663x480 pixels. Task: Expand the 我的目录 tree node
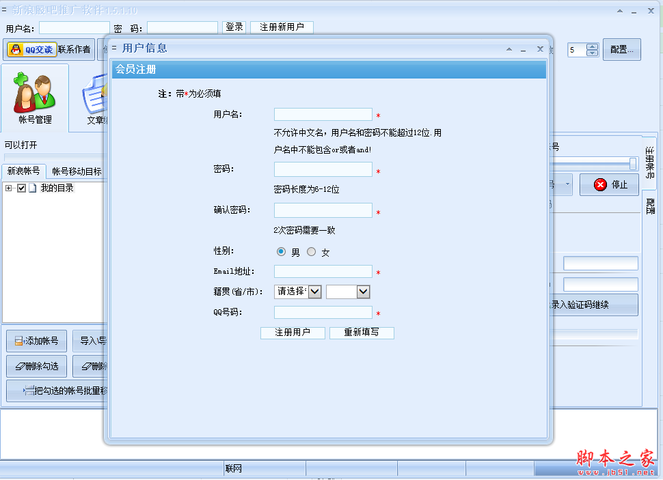point(9,188)
